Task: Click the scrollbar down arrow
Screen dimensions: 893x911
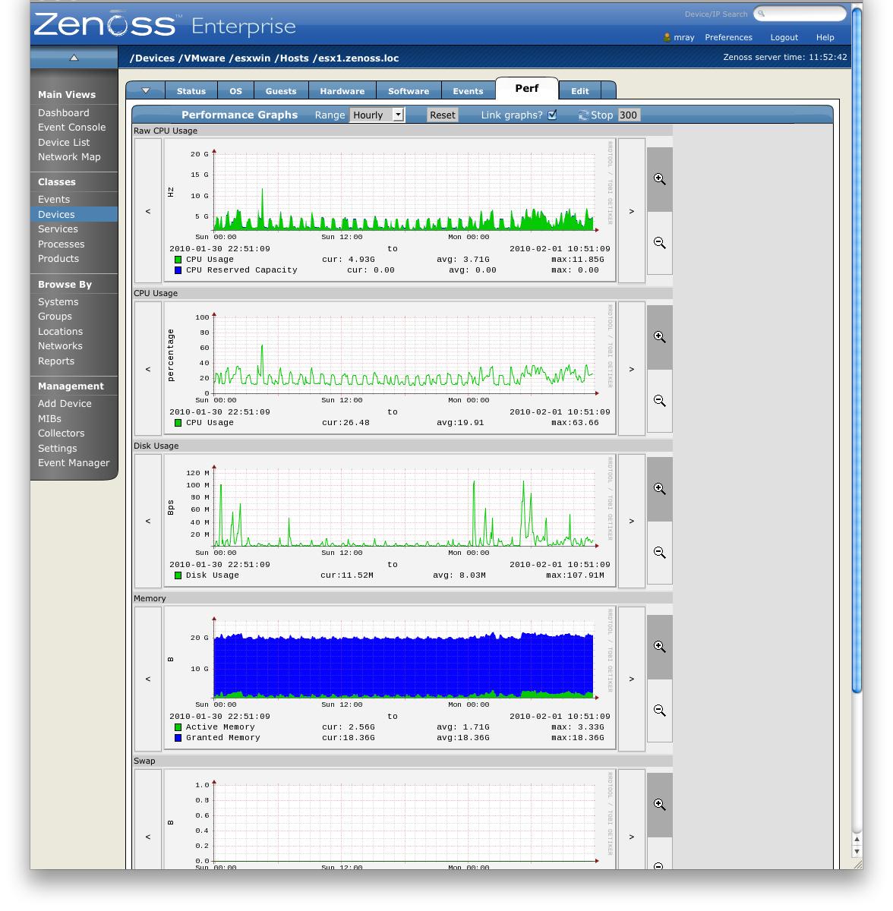Action: pyautogui.click(x=857, y=852)
